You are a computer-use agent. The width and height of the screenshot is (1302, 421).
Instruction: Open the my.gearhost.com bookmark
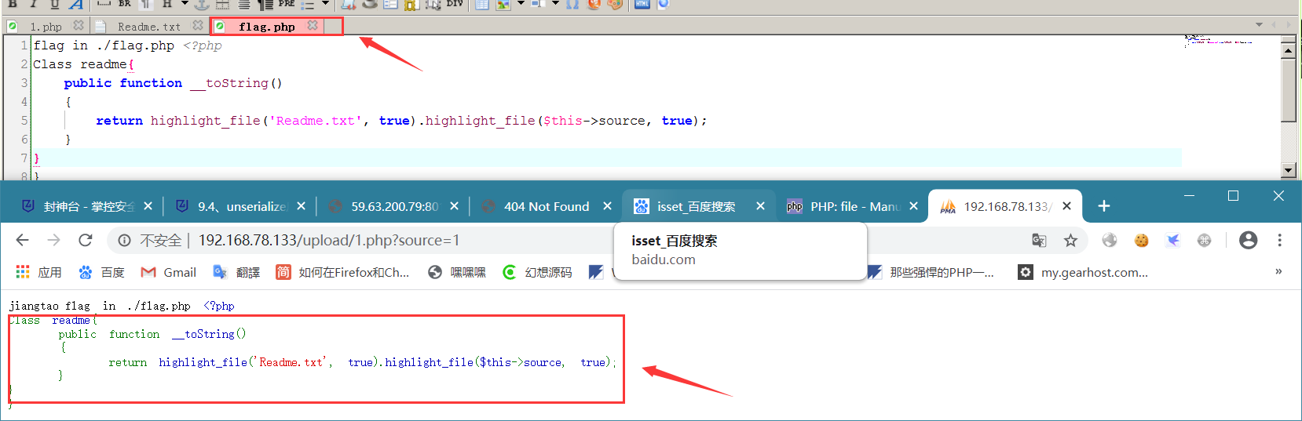[1084, 272]
